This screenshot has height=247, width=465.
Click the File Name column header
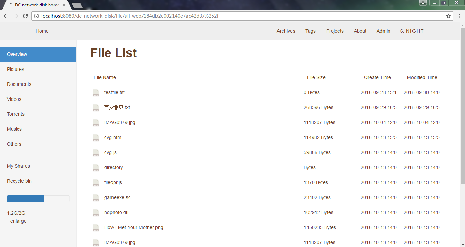(105, 77)
